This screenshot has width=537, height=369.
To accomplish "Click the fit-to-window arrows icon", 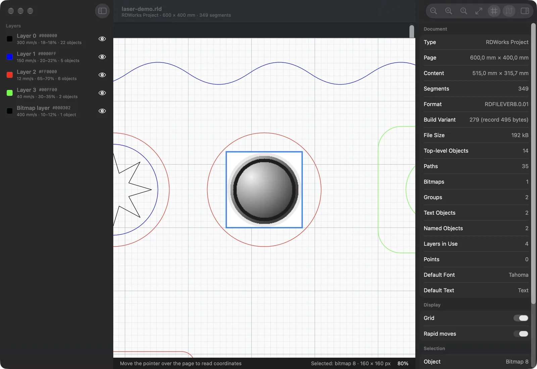I will point(479,11).
